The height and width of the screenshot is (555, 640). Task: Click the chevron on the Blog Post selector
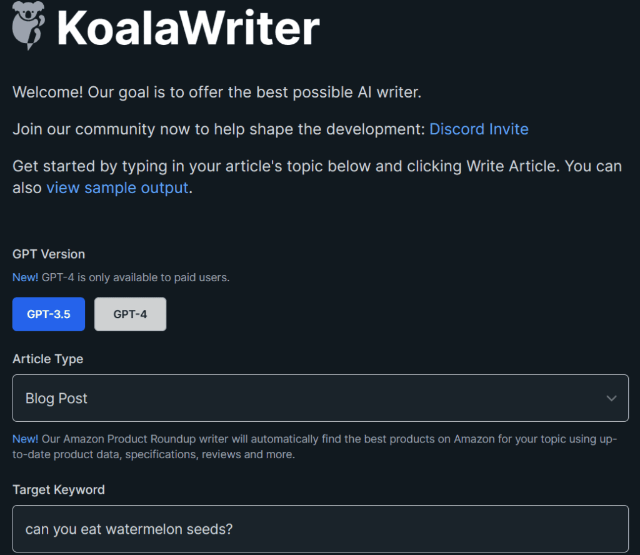[x=612, y=398]
